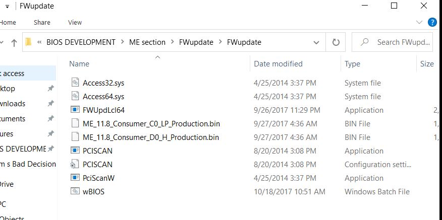Expand the ribbon with the chevron

[x=419, y=22]
